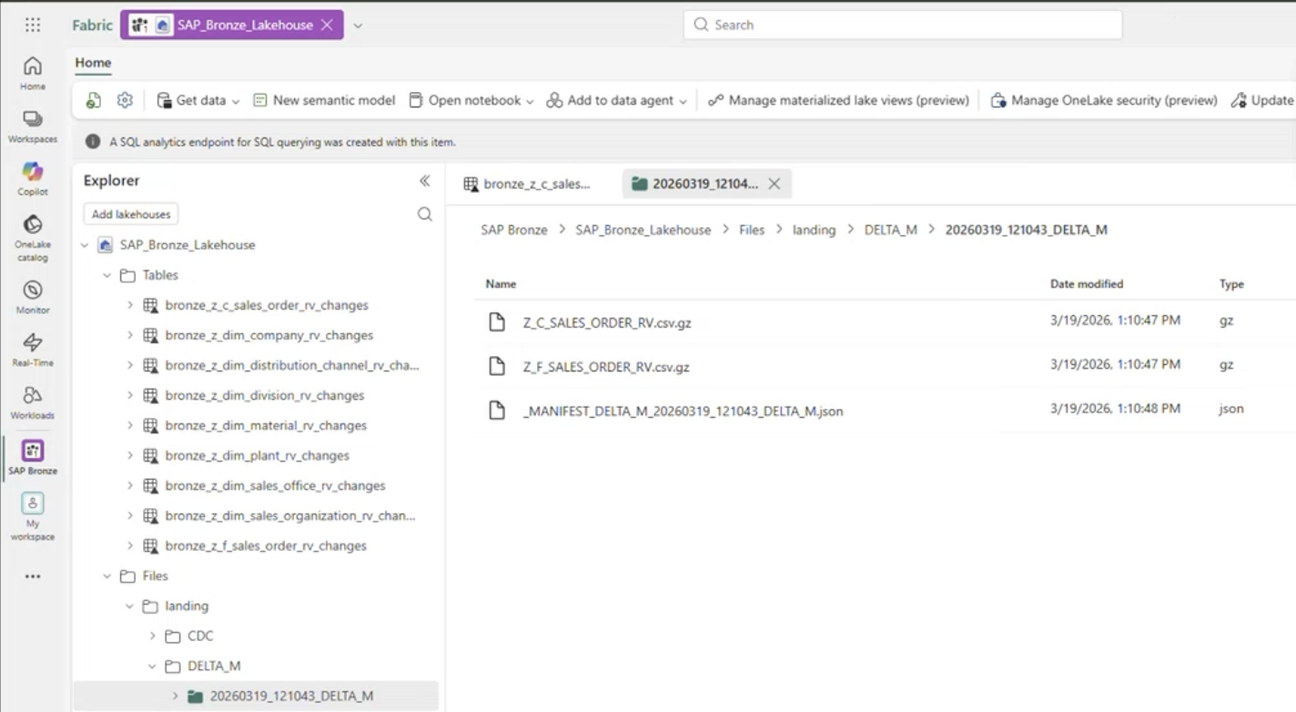The image size is (1296, 712).
Task: Click New semantic model button
Action: 324,100
